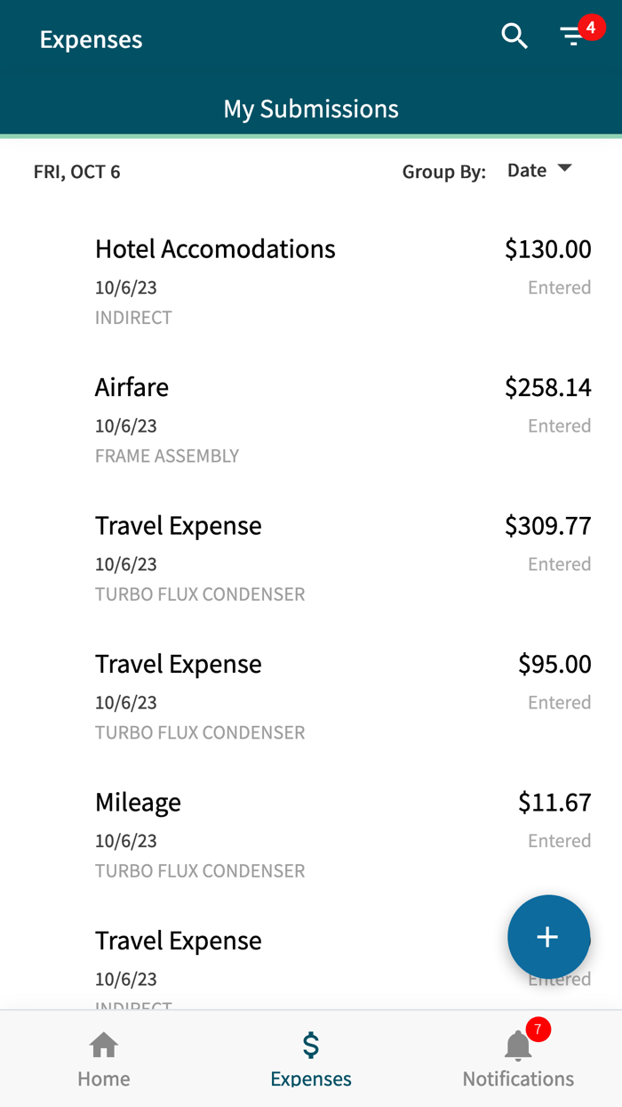Tap the Entered status on Hotel Accomodations
The height and width of the screenshot is (1107, 622).
click(x=560, y=287)
